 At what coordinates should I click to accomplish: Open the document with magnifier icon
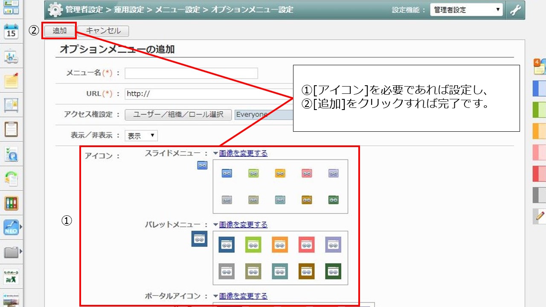[x=11, y=154]
